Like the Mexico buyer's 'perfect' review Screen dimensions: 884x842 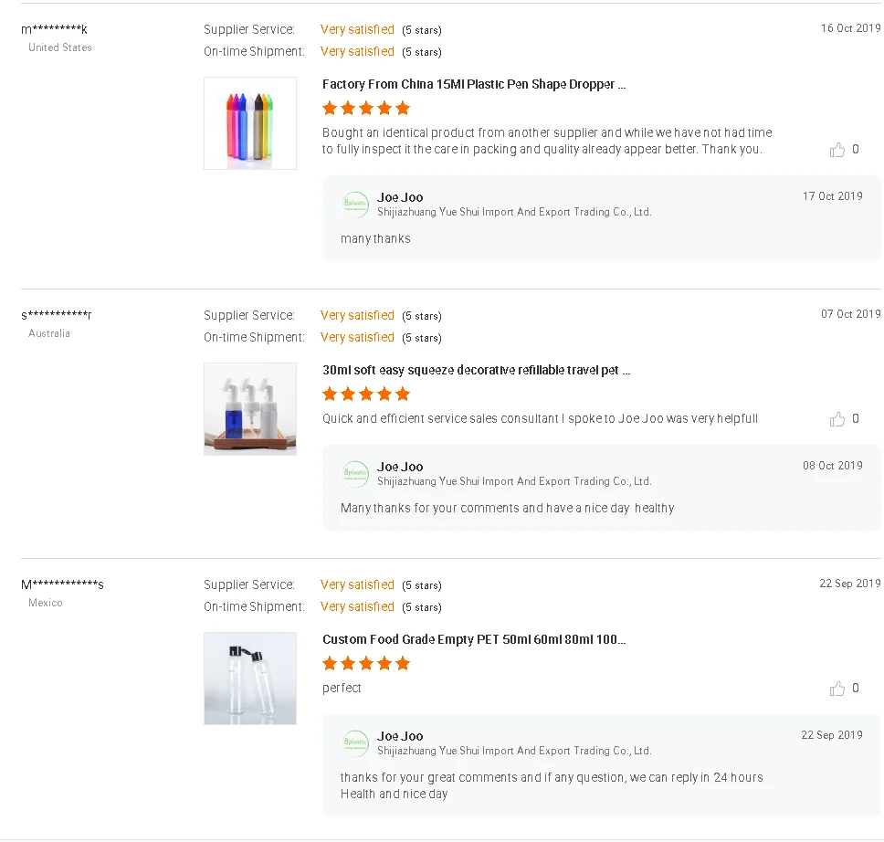coord(837,689)
